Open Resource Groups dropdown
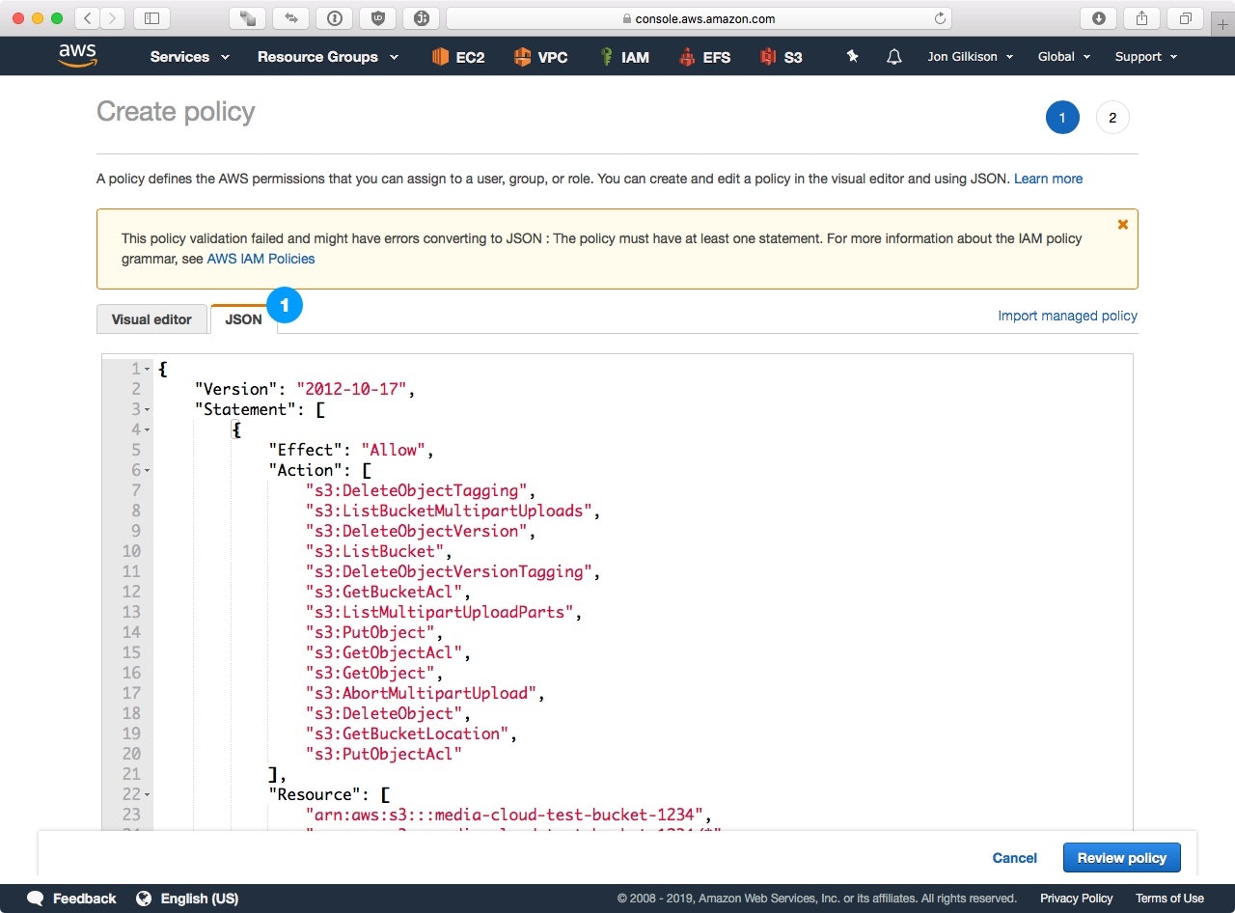The width and height of the screenshot is (1235, 913). (x=327, y=57)
